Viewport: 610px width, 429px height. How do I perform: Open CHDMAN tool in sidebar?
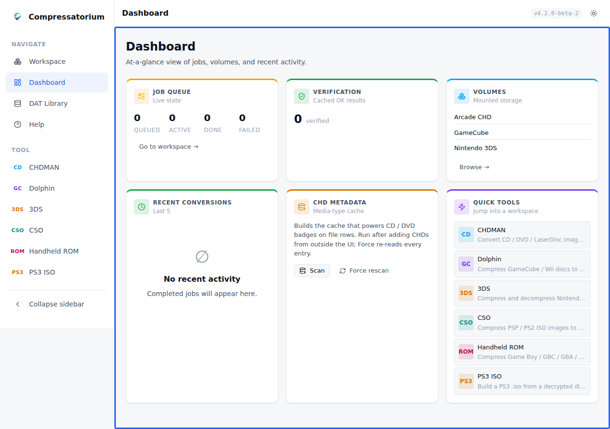click(57, 167)
